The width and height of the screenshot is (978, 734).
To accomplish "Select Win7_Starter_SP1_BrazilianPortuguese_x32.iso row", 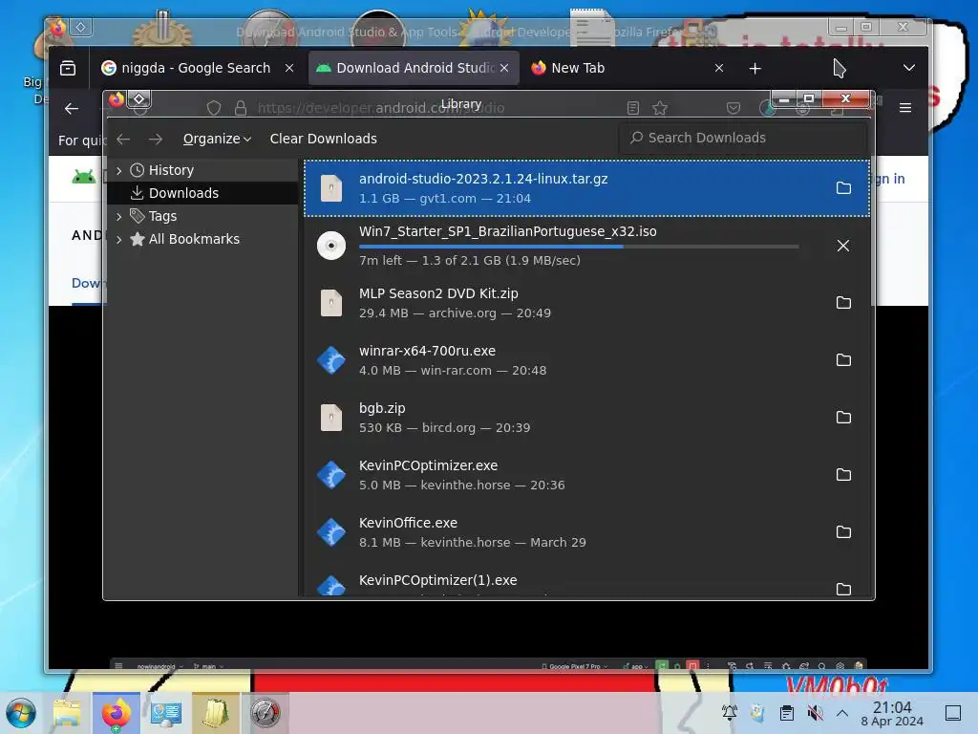I will click(x=587, y=246).
